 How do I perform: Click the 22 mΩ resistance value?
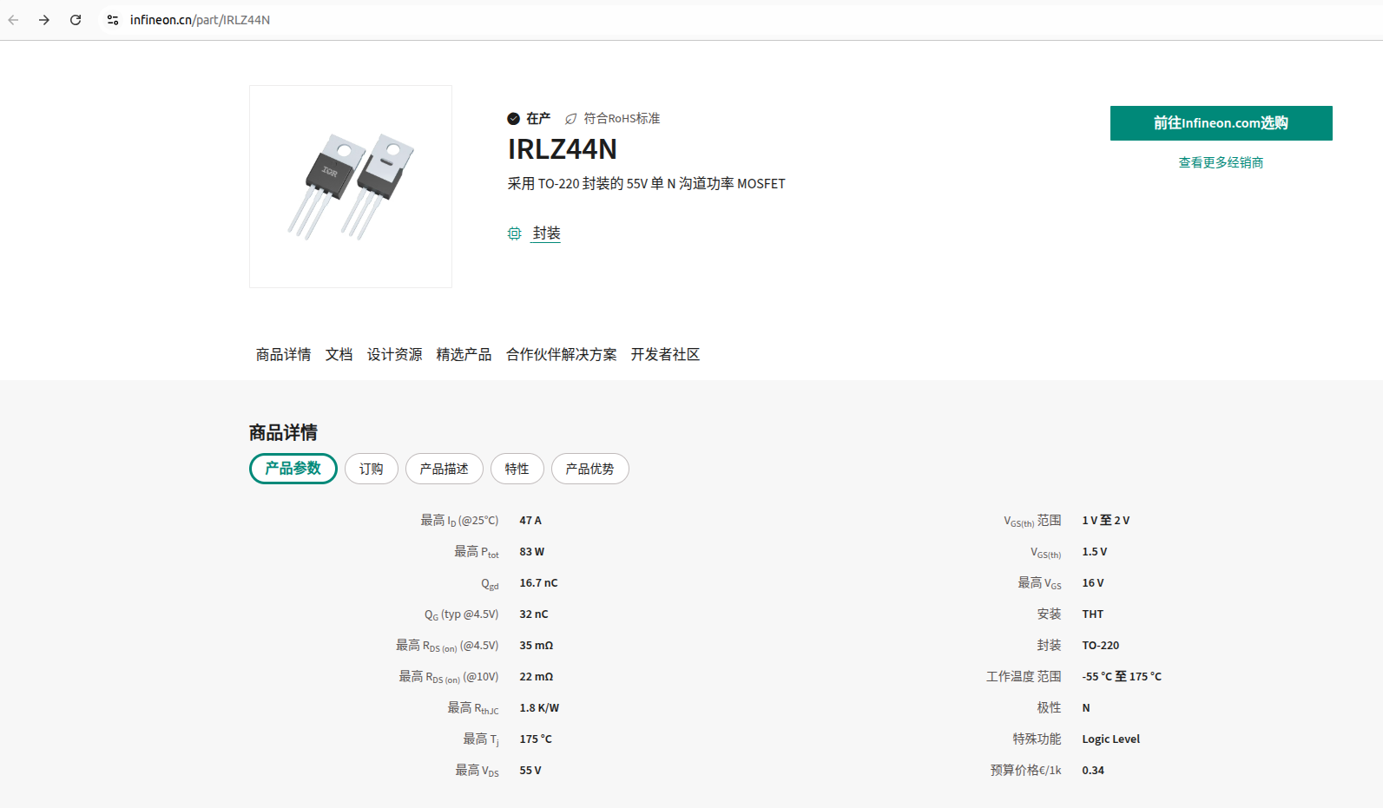[x=537, y=677]
